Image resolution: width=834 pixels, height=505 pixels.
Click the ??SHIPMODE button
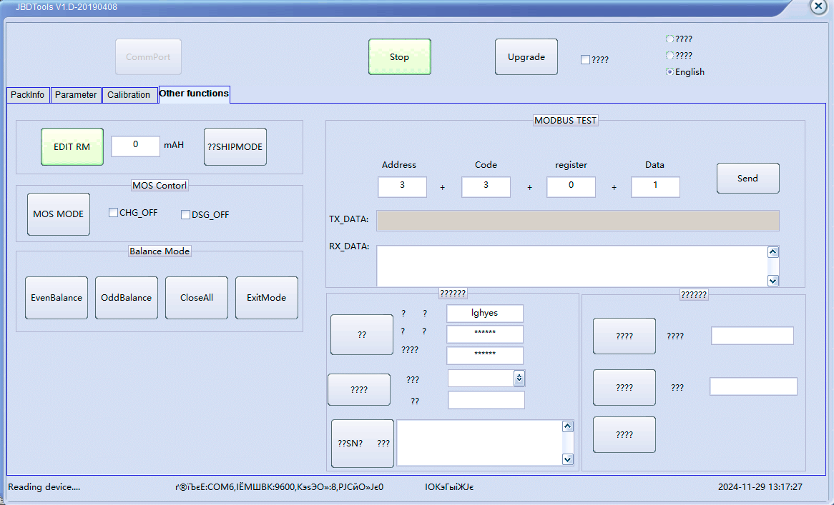[235, 146]
